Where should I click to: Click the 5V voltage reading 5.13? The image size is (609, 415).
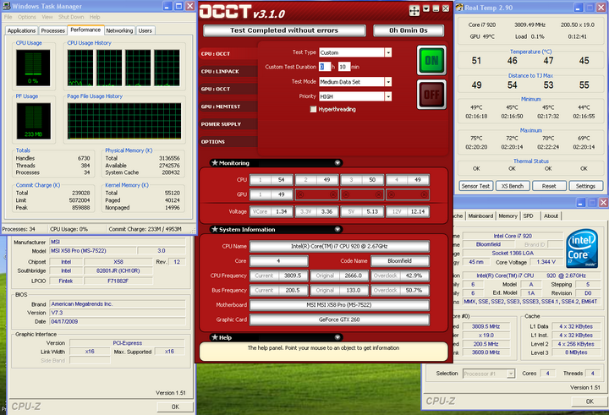coord(362,211)
